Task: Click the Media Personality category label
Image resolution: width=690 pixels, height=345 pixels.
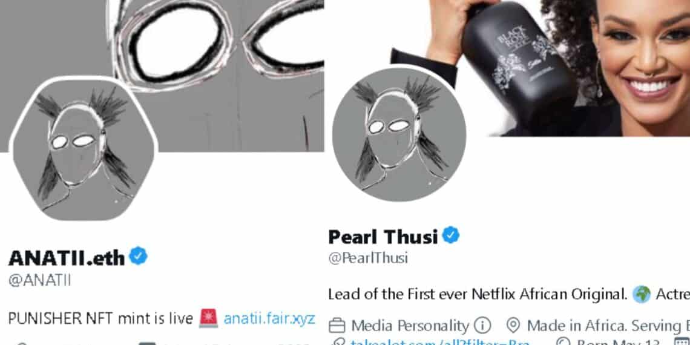Action: pyautogui.click(x=410, y=326)
